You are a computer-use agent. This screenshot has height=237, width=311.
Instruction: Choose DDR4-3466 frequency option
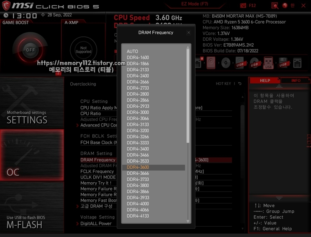pos(138,155)
